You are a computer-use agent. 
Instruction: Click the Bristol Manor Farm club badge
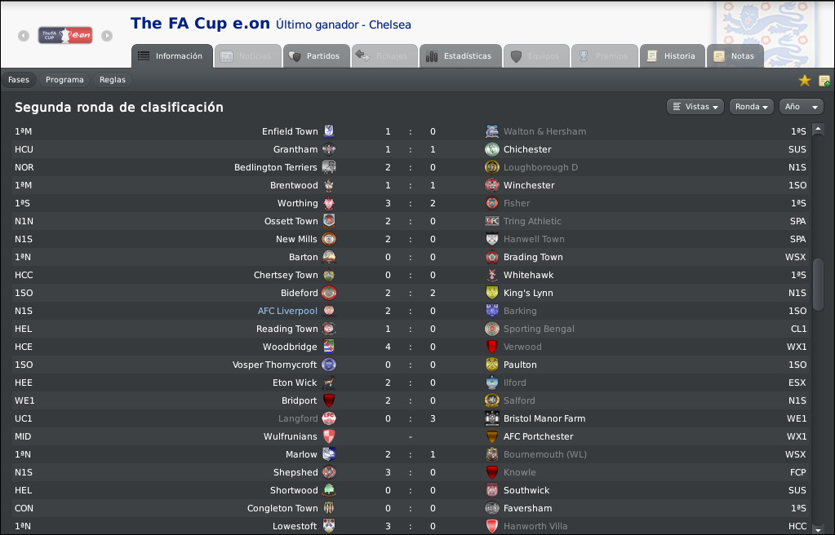pyautogui.click(x=492, y=418)
